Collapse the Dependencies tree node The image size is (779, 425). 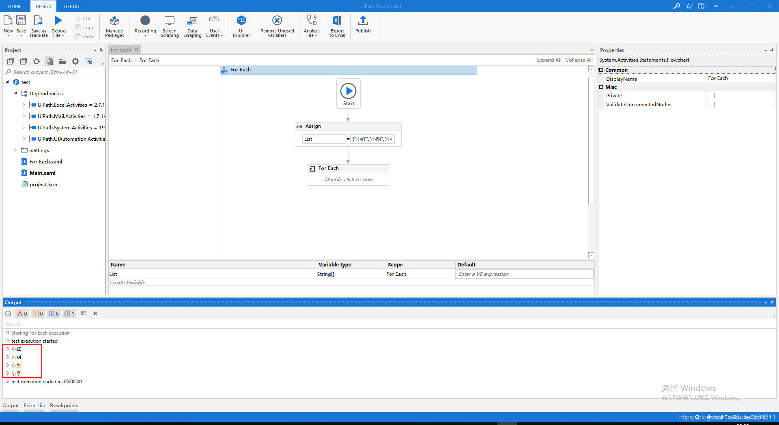coord(15,93)
